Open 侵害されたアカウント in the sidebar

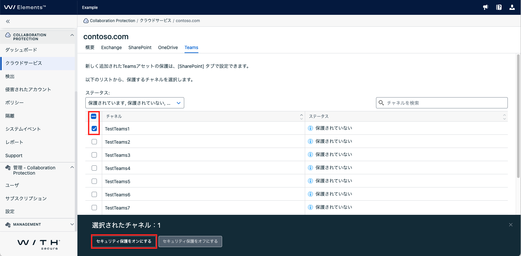point(38,90)
